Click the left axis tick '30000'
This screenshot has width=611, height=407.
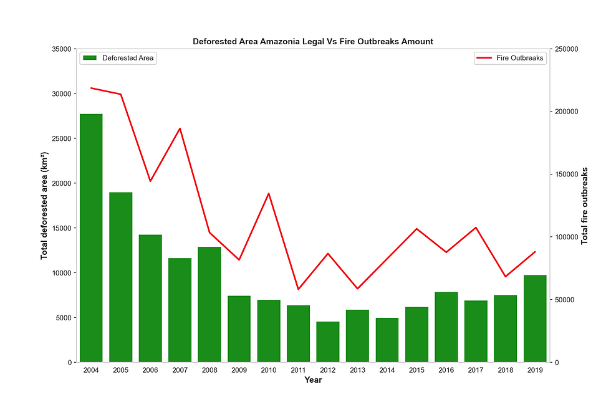pos(62,94)
